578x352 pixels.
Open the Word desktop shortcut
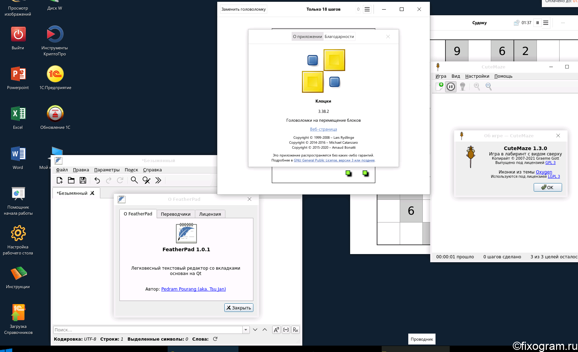tap(18, 158)
